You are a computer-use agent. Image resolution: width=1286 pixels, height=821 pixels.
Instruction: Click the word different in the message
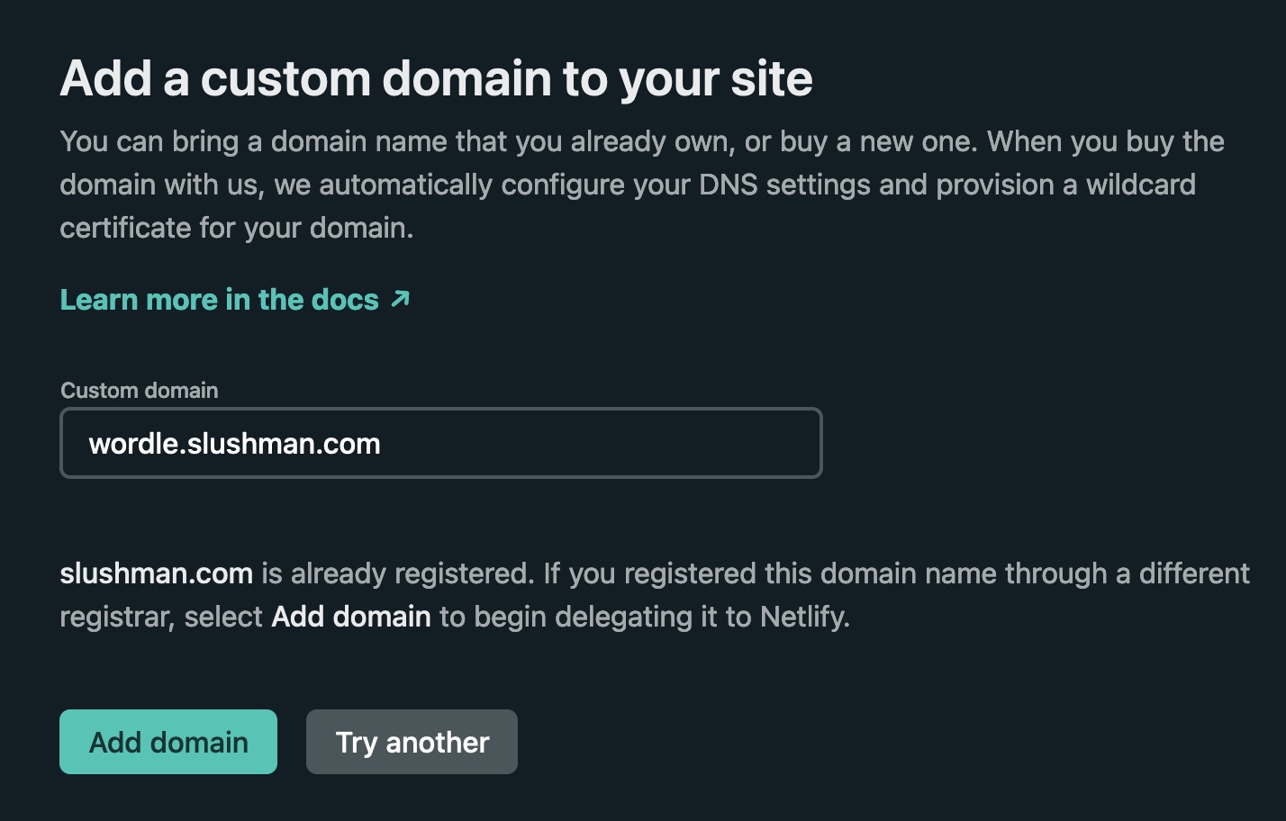(x=1194, y=573)
